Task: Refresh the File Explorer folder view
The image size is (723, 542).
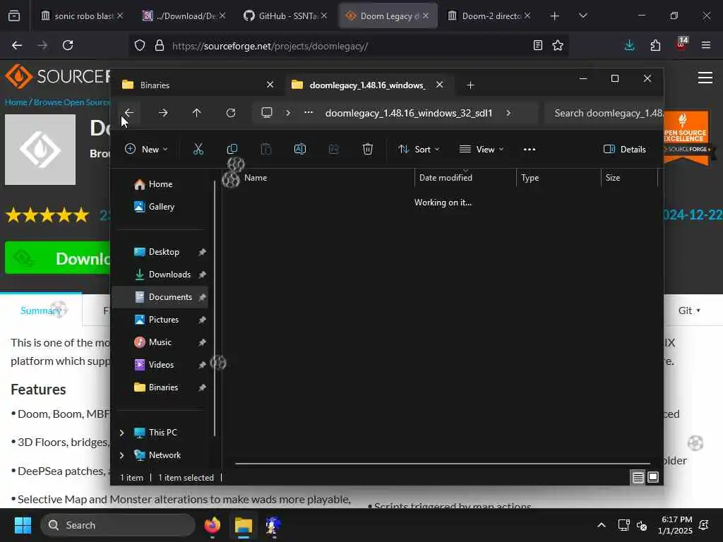Action: [231, 113]
